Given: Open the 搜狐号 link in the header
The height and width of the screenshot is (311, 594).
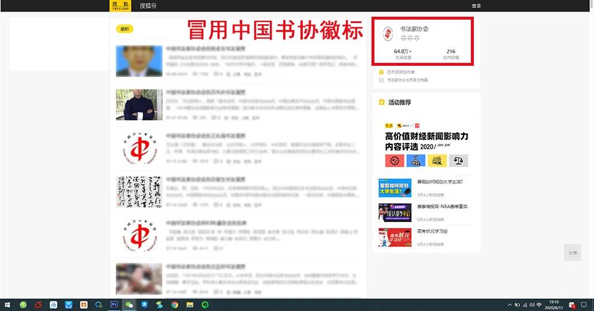Looking at the screenshot, I should point(148,6).
